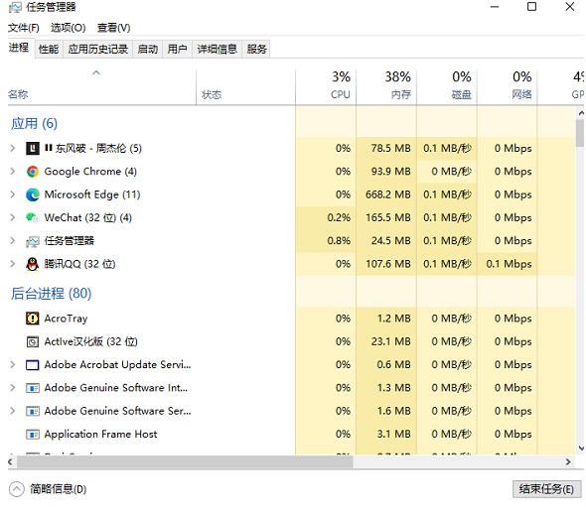Expand Adobe Genuine Software Int... row

coord(13,388)
